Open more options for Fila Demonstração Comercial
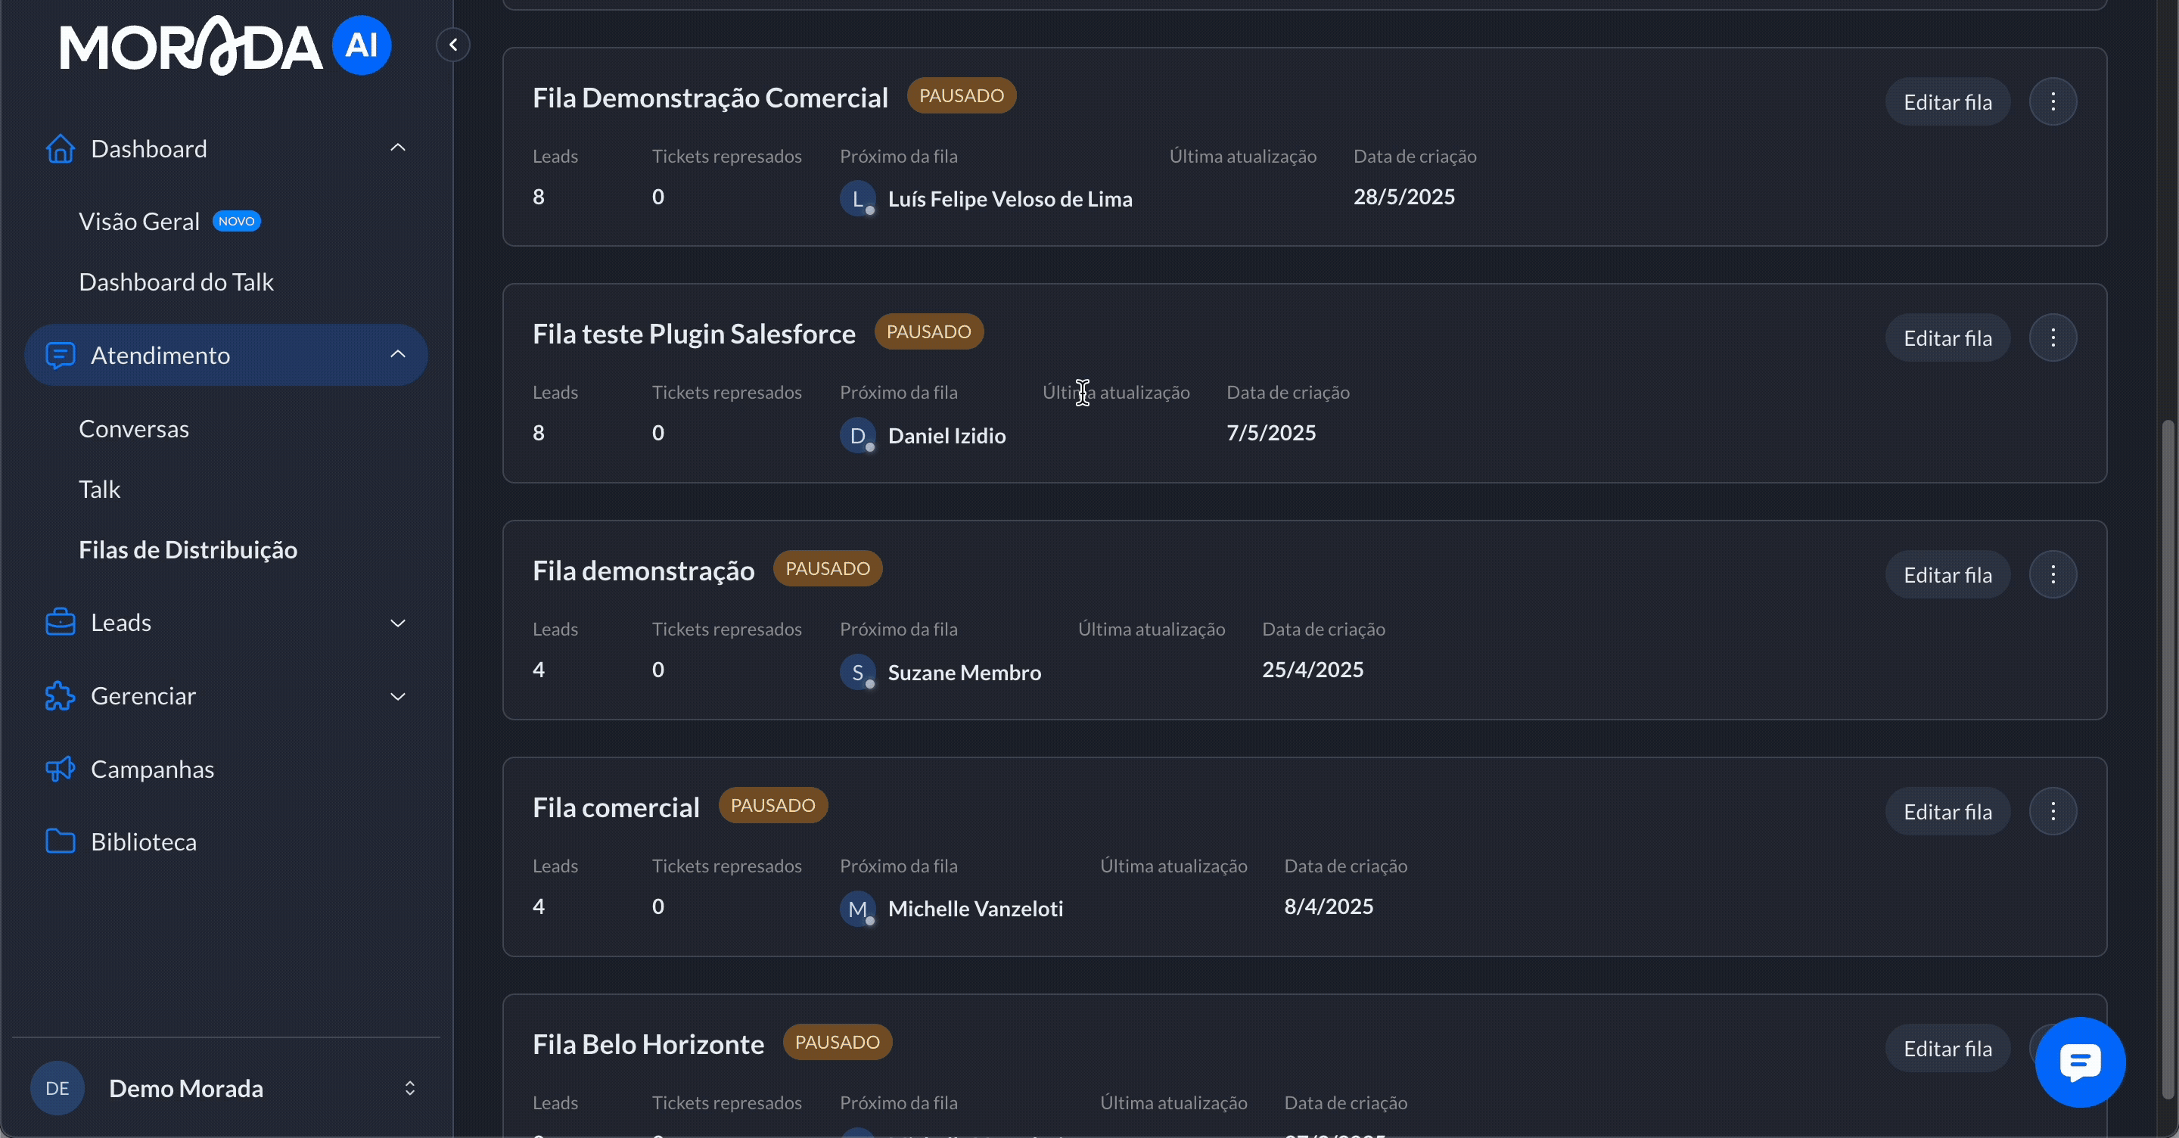The width and height of the screenshot is (2179, 1138). [2052, 101]
